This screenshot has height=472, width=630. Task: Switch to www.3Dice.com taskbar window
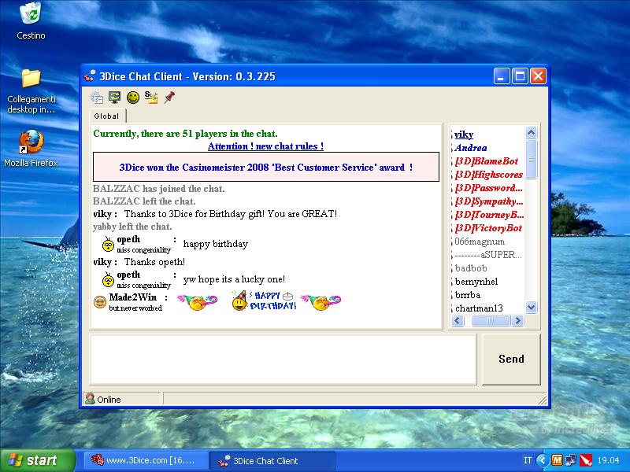click(x=146, y=460)
